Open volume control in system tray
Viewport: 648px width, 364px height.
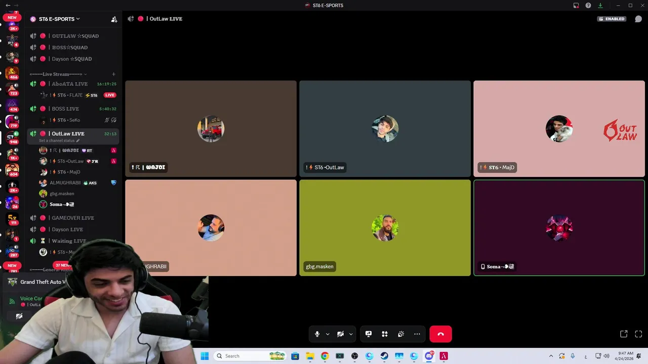pyautogui.click(x=606, y=356)
